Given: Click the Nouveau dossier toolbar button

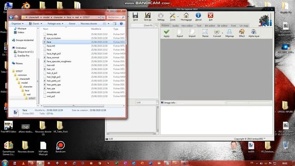Looking at the screenshot, I should [89, 24].
